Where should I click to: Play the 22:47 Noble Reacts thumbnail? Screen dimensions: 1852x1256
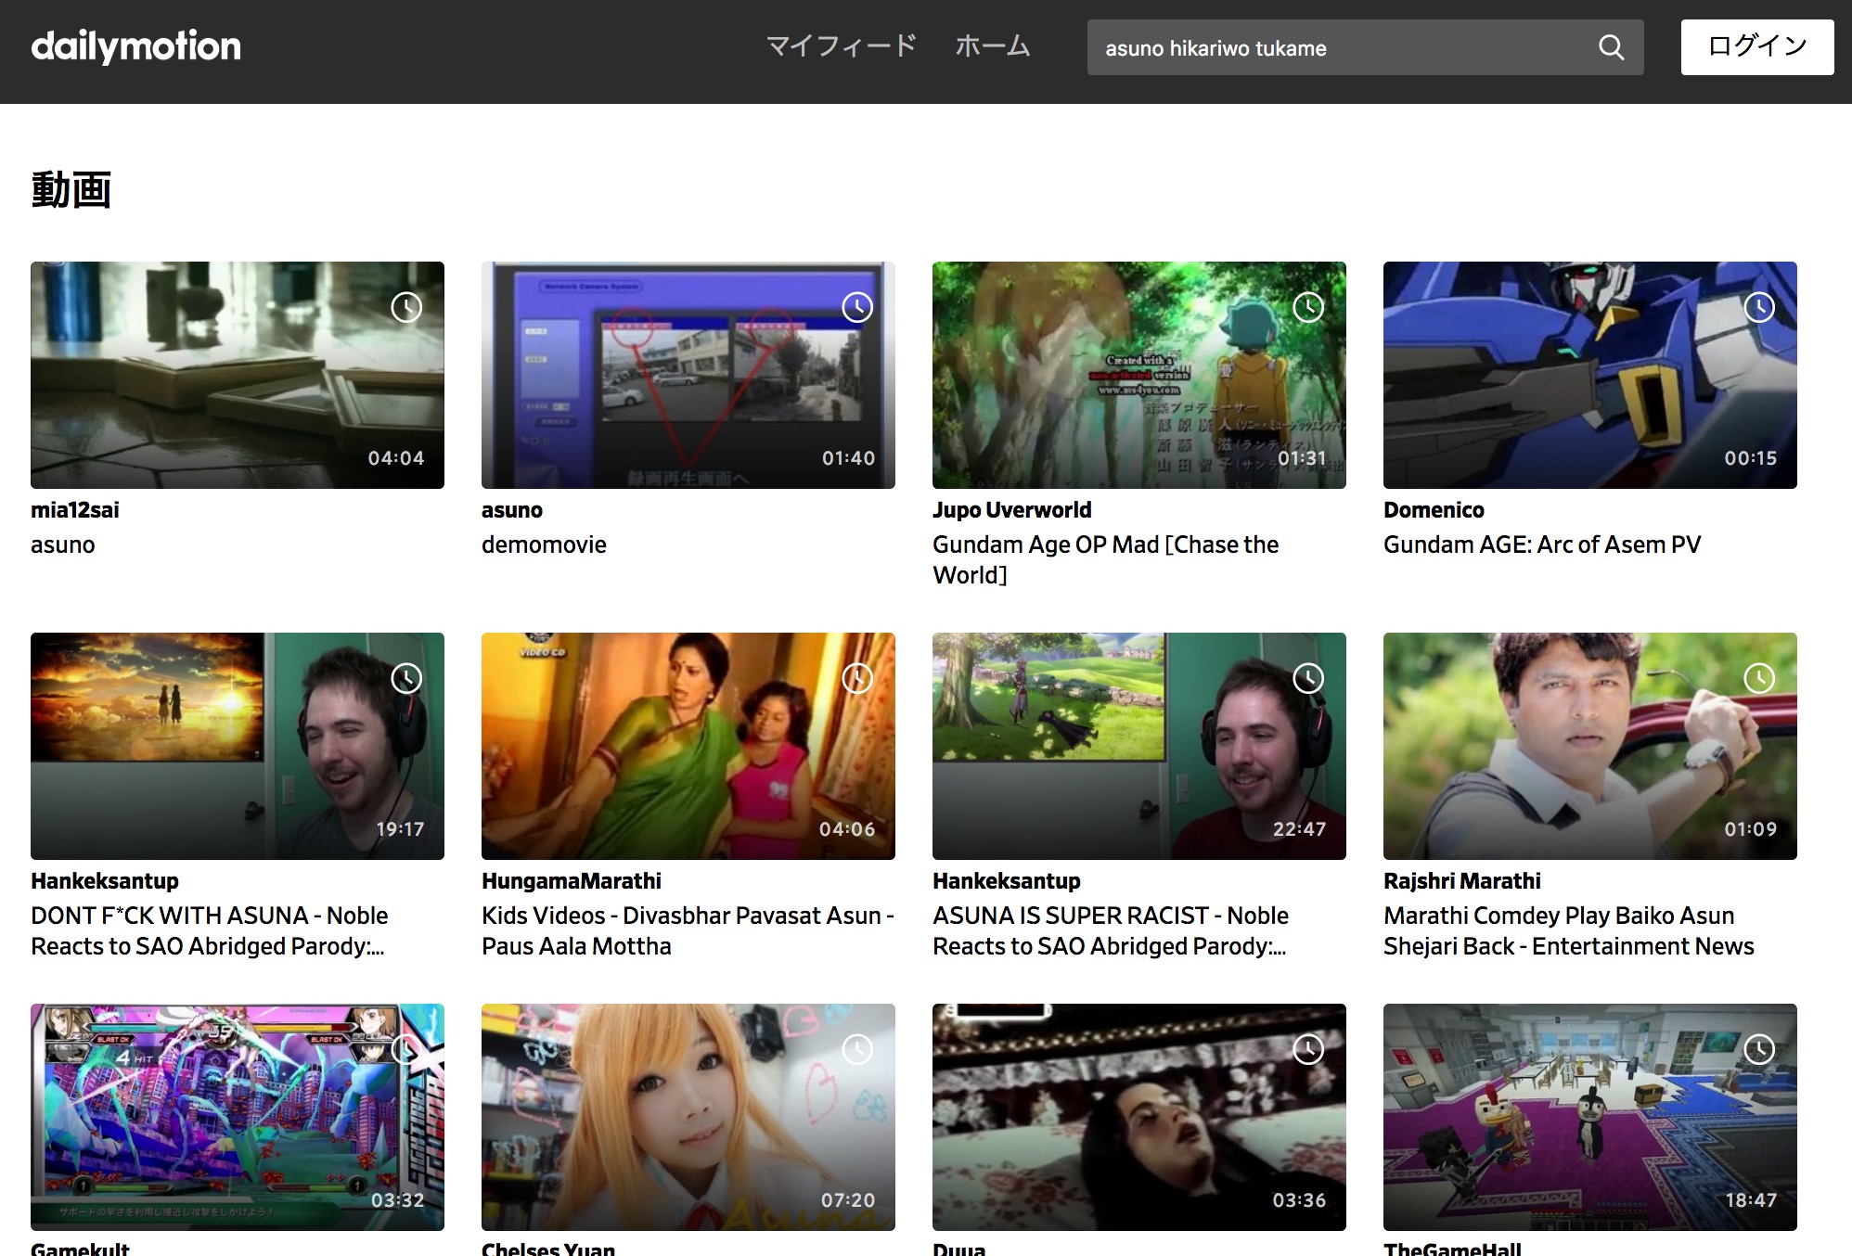click(x=1139, y=746)
